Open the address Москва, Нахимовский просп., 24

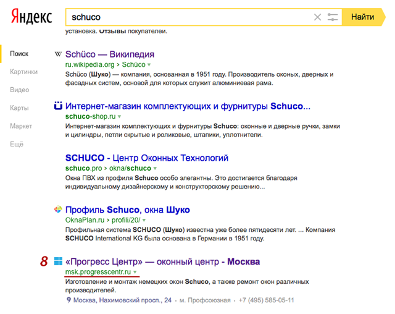(122, 300)
